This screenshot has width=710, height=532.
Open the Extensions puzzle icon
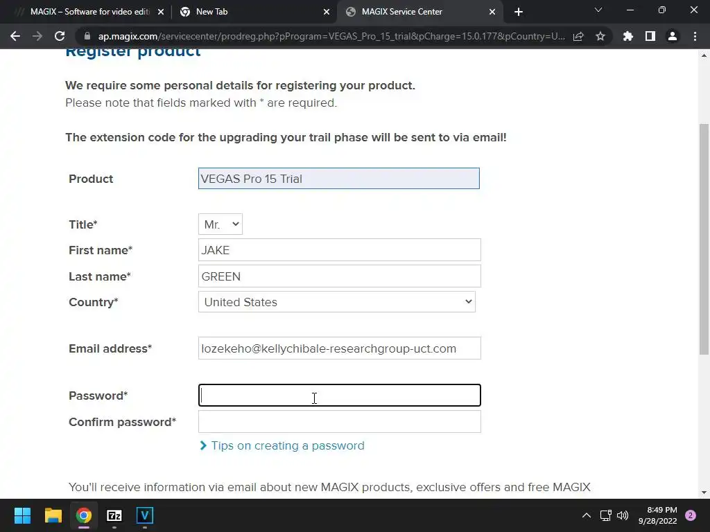[x=627, y=36]
